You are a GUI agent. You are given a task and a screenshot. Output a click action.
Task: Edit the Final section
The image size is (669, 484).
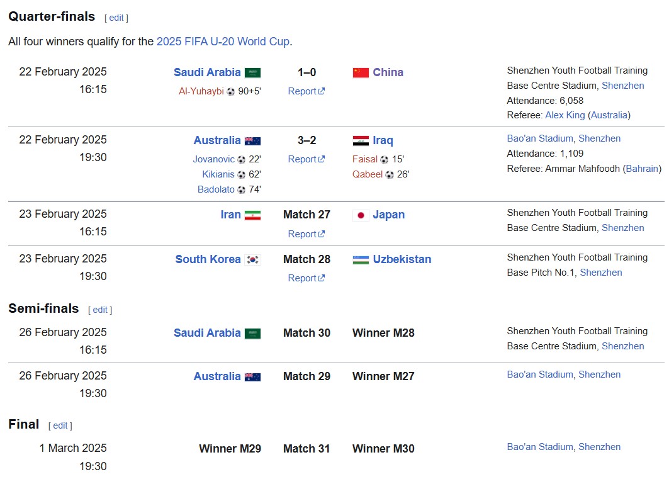click(60, 425)
